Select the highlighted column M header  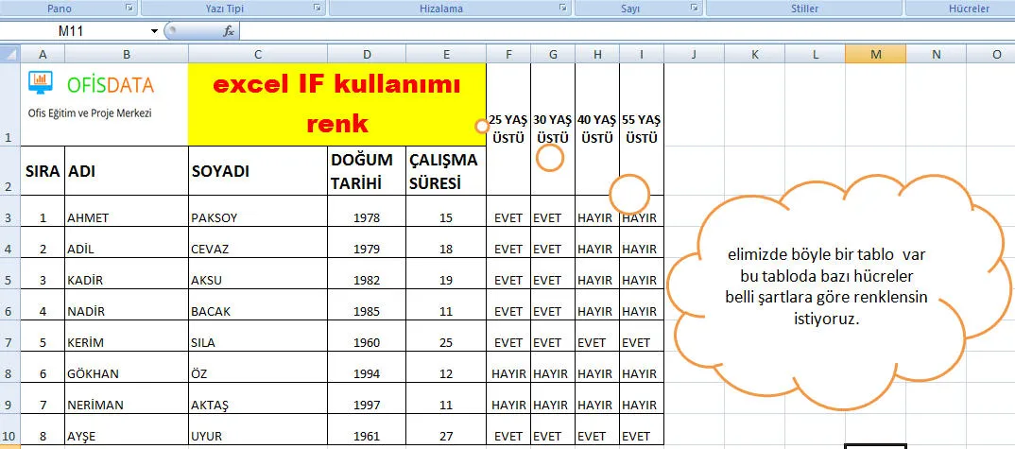click(x=875, y=55)
